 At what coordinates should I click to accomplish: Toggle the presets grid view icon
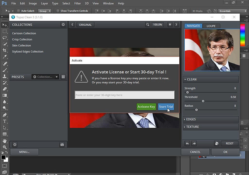(x=63, y=77)
